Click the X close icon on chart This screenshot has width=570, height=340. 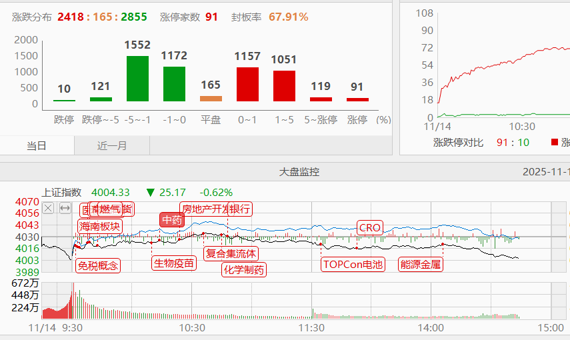(x=48, y=208)
